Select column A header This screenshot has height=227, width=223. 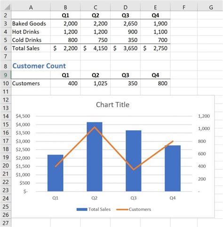pyautogui.click(x=31, y=7)
